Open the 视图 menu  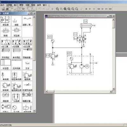33,5
